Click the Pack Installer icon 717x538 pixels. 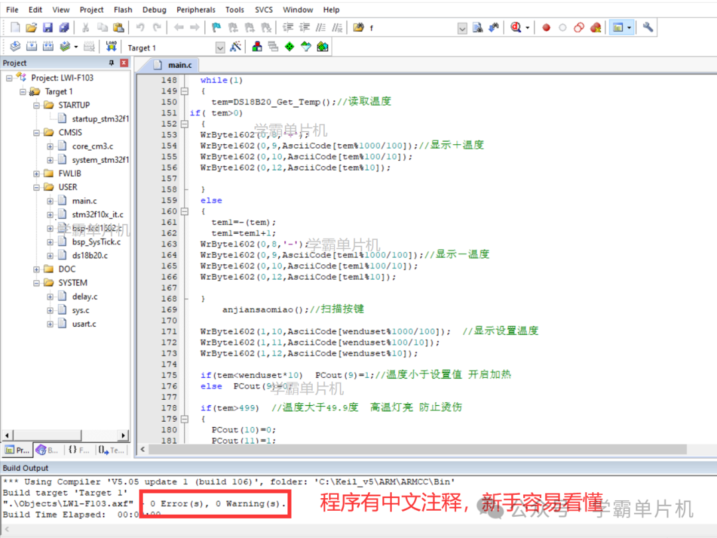tap(323, 46)
